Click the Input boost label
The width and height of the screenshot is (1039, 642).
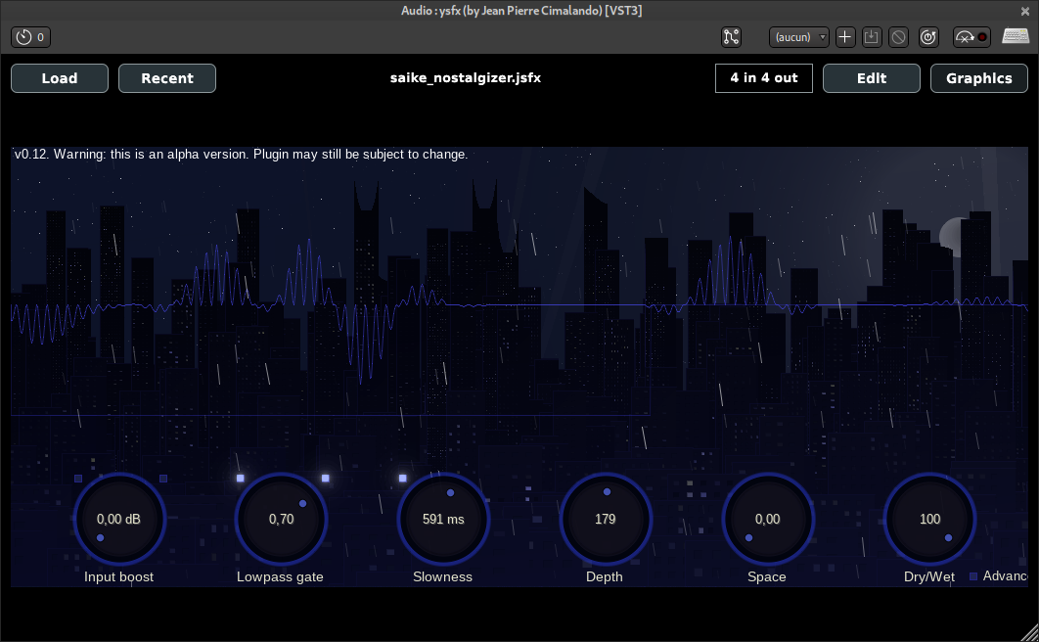tap(118, 577)
